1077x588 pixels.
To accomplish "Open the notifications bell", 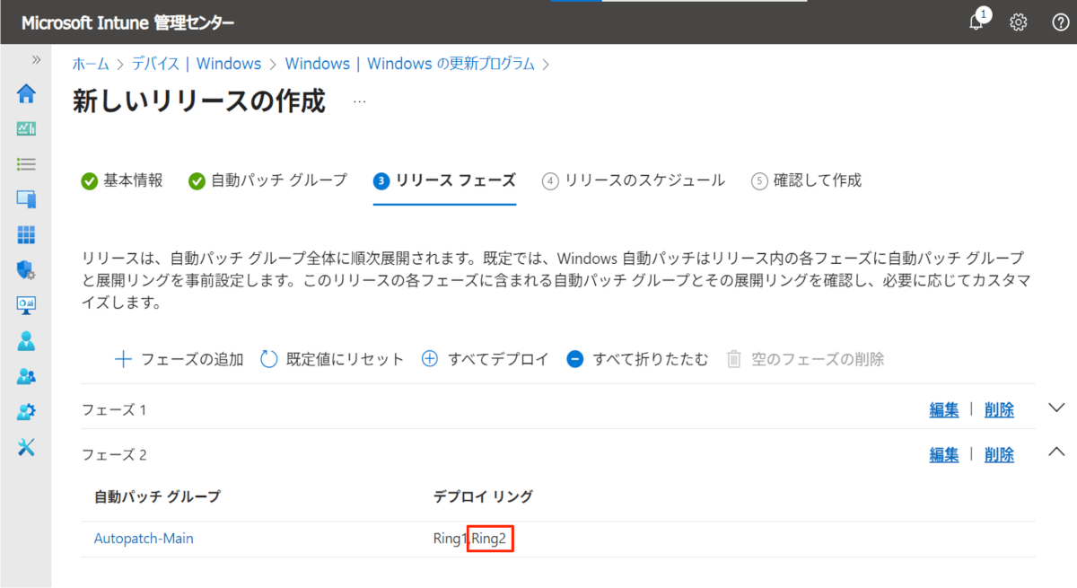I will [977, 22].
